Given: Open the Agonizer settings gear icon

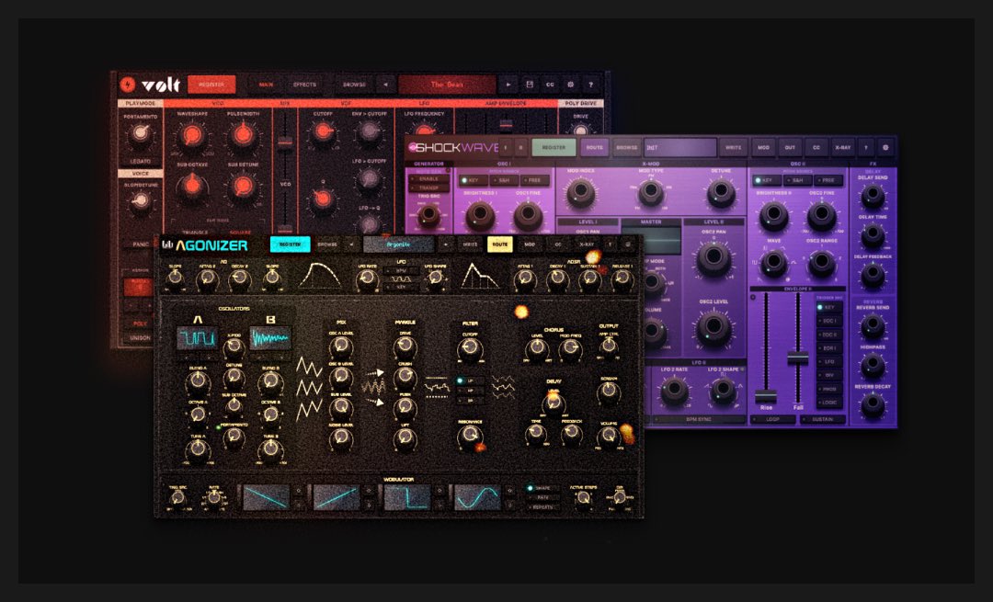Looking at the screenshot, I should coord(628,244).
